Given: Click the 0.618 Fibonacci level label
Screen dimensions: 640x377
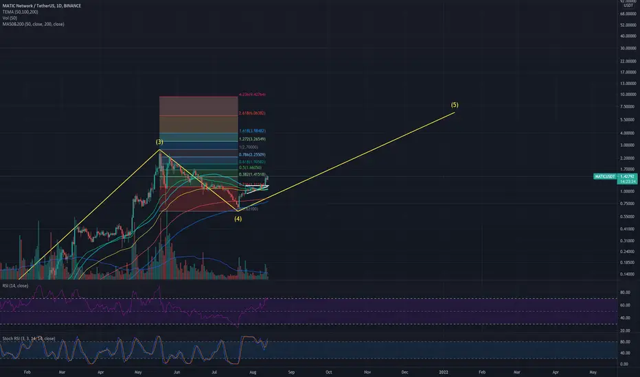Looking at the screenshot, I should pyautogui.click(x=252, y=162).
